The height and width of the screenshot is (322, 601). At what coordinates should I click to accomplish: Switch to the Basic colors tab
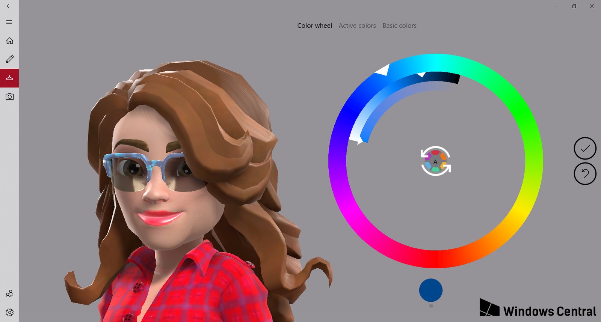tap(399, 26)
